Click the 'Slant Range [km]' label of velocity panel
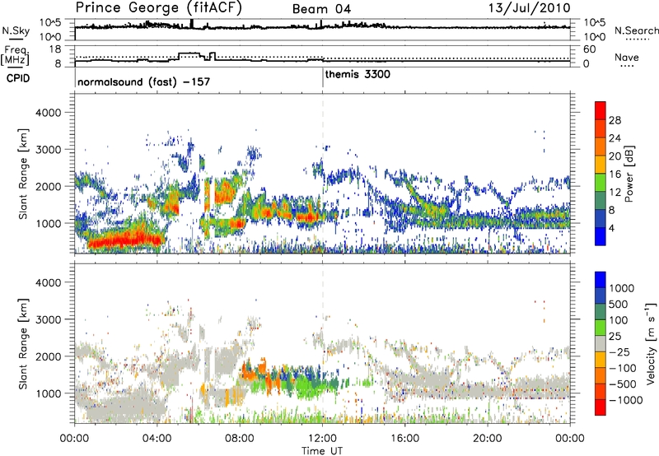 23,344
